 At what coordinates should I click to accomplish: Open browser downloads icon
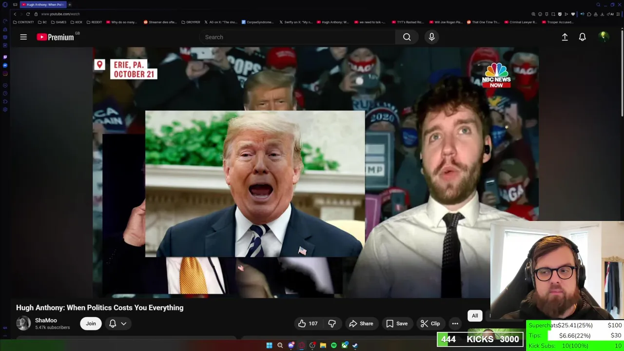pyautogui.click(x=602, y=14)
